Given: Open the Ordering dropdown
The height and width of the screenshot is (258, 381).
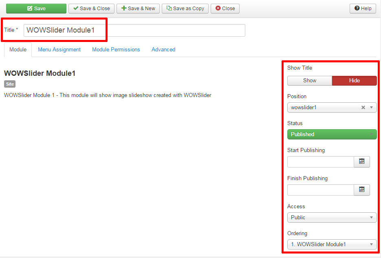Looking at the screenshot, I should [332, 245].
